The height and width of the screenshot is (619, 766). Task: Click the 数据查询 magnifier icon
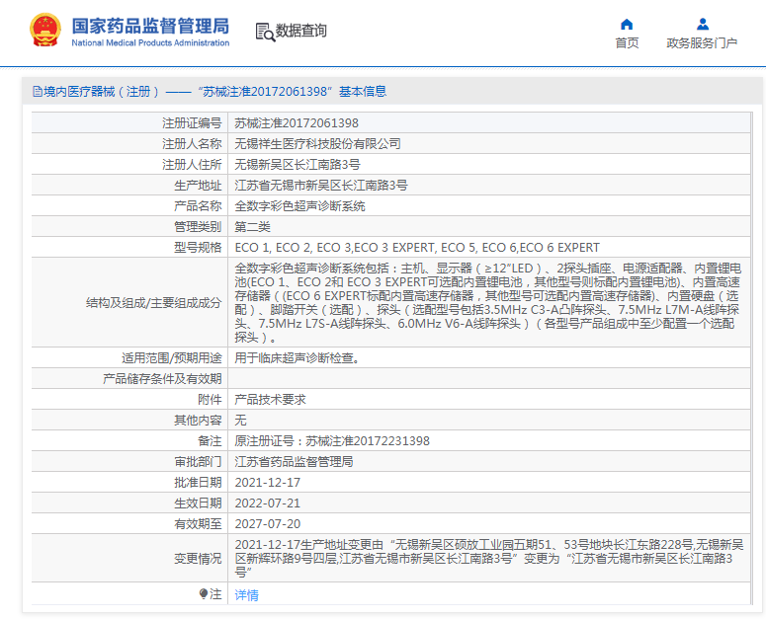[x=265, y=32]
